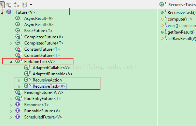196x126 pixels.
Task: Click the CompletedFuture<V> class icon
Action: pyautogui.click(x=19, y=37)
